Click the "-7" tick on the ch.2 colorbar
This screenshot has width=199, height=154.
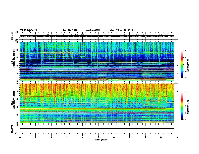tap(185, 120)
